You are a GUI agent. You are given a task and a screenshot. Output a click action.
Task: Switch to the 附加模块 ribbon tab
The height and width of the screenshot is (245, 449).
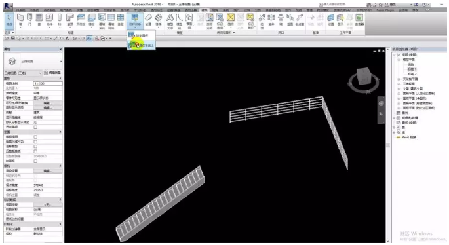322,10
